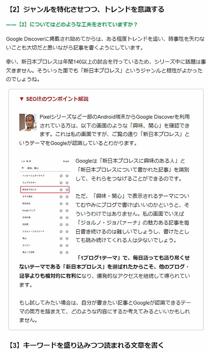The image size is (210, 352).
Task: Click plus icon on ジョルノ・ジョバァーナ row
Action: click(x=67, y=232)
